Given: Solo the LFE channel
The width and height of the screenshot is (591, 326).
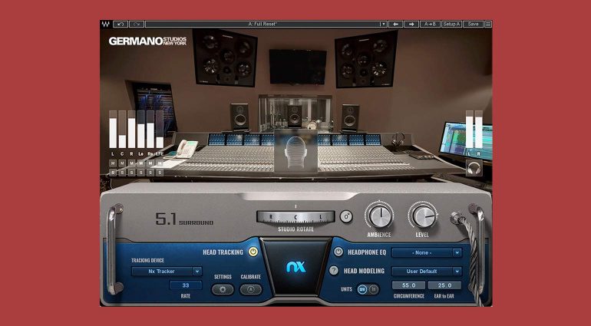Looking at the screenshot, I should click(160, 173).
